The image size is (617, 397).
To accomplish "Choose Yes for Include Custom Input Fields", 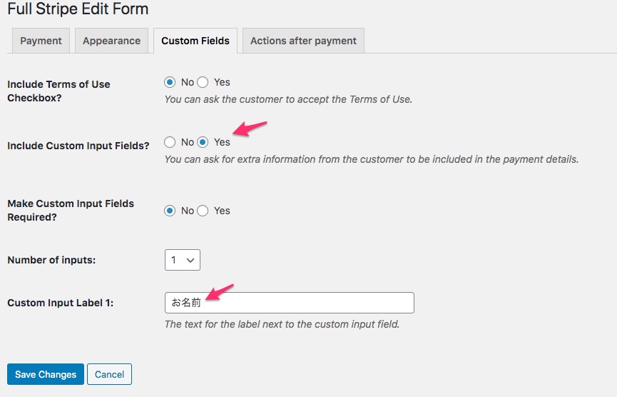I will tap(203, 142).
